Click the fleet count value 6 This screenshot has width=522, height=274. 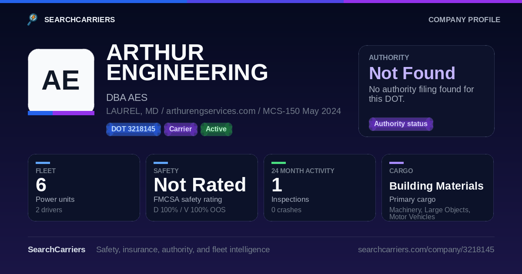(x=41, y=185)
